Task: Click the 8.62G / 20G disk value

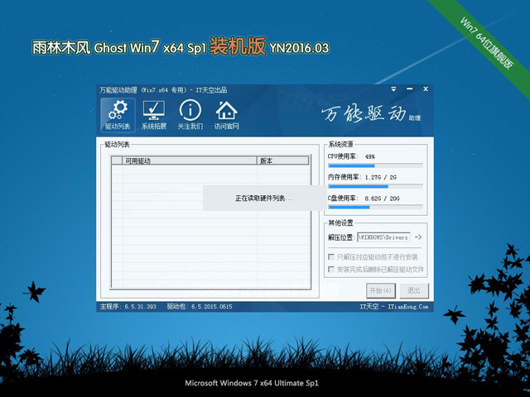Action: [382, 198]
